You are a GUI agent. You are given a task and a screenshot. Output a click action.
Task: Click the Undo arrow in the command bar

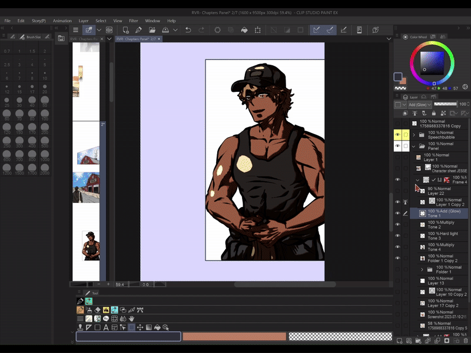click(x=188, y=29)
